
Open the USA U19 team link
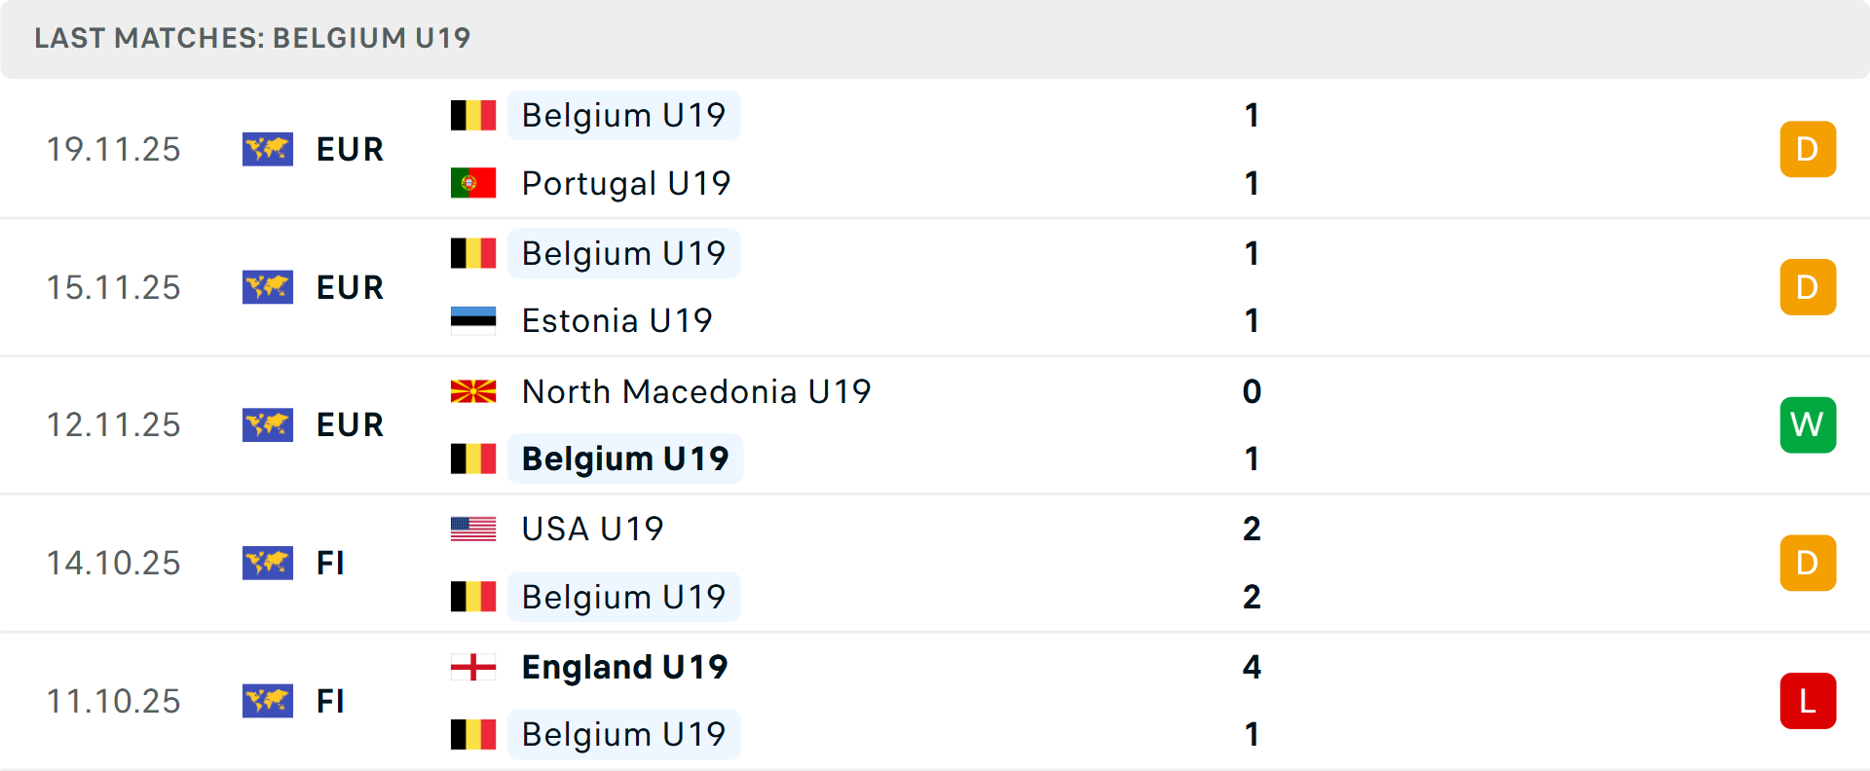tap(592, 529)
